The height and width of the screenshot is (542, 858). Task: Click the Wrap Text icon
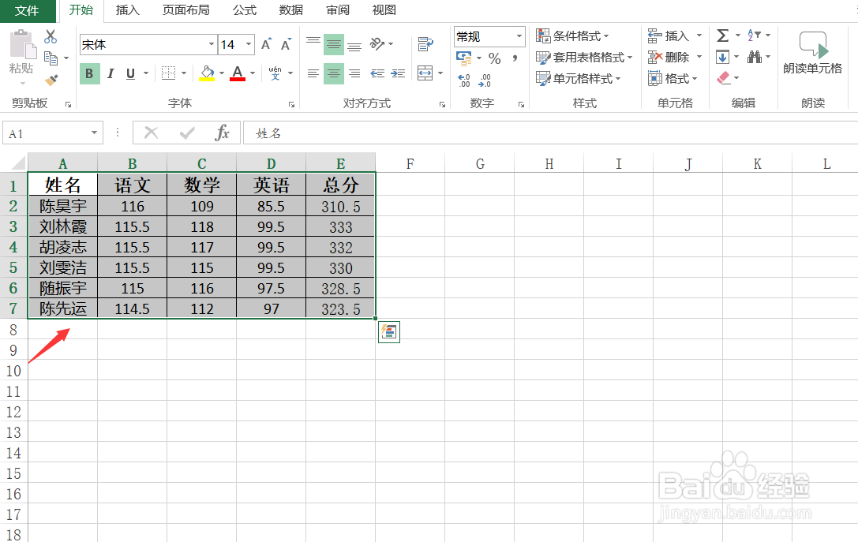[425, 43]
